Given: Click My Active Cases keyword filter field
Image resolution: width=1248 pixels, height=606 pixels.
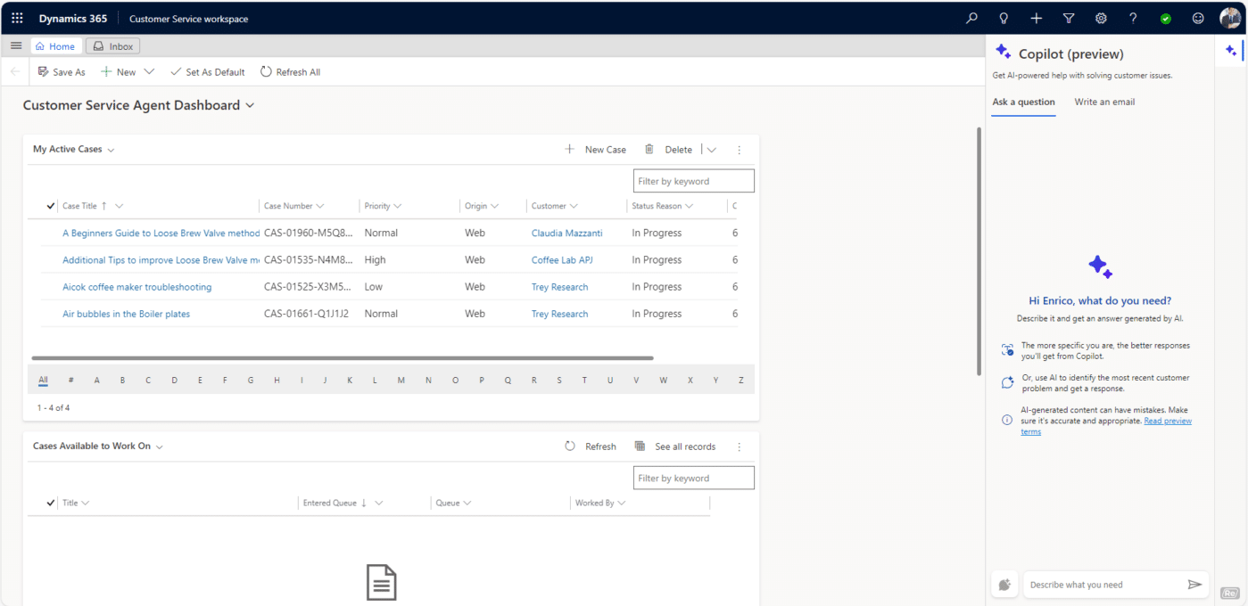Looking at the screenshot, I should (694, 181).
